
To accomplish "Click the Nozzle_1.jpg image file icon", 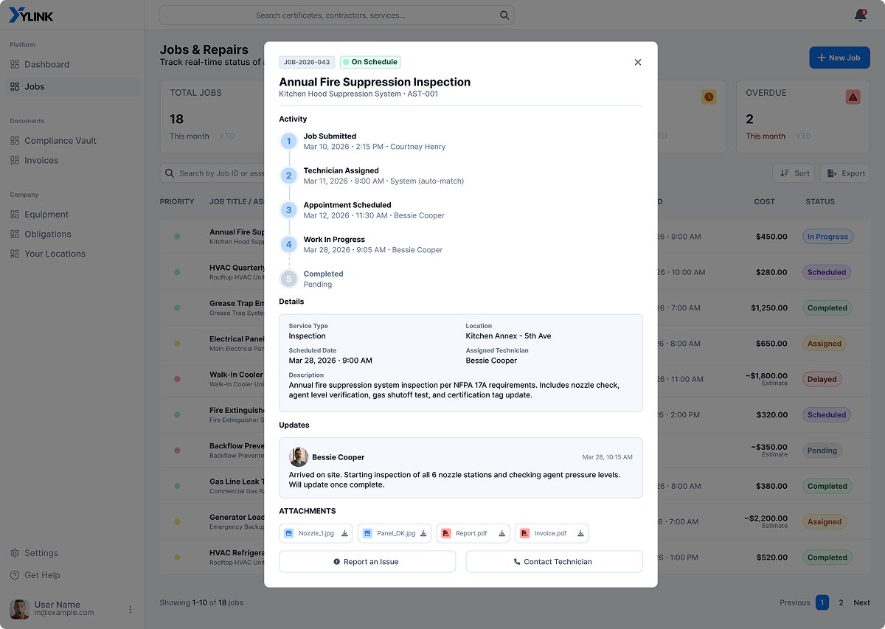I will coord(289,533).
